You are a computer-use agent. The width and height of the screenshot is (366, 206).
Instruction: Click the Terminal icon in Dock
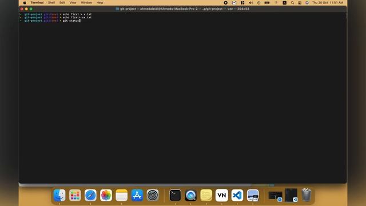coord(175,195)
